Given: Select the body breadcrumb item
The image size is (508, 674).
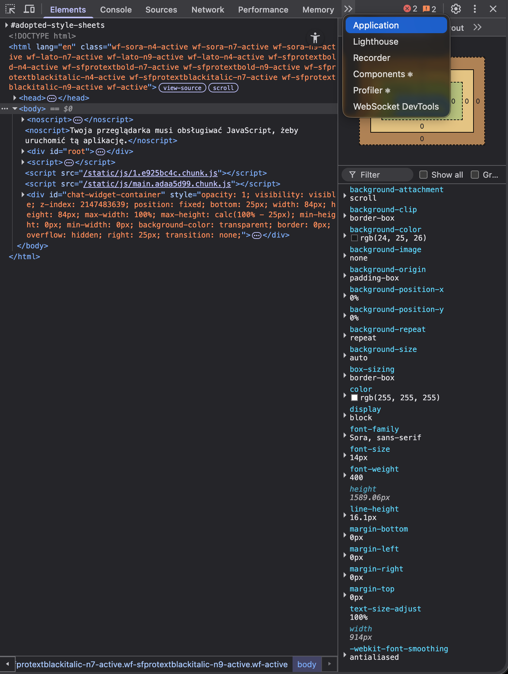Looking at the screenshot, I should pyautogui.click(x=307, y=665).
